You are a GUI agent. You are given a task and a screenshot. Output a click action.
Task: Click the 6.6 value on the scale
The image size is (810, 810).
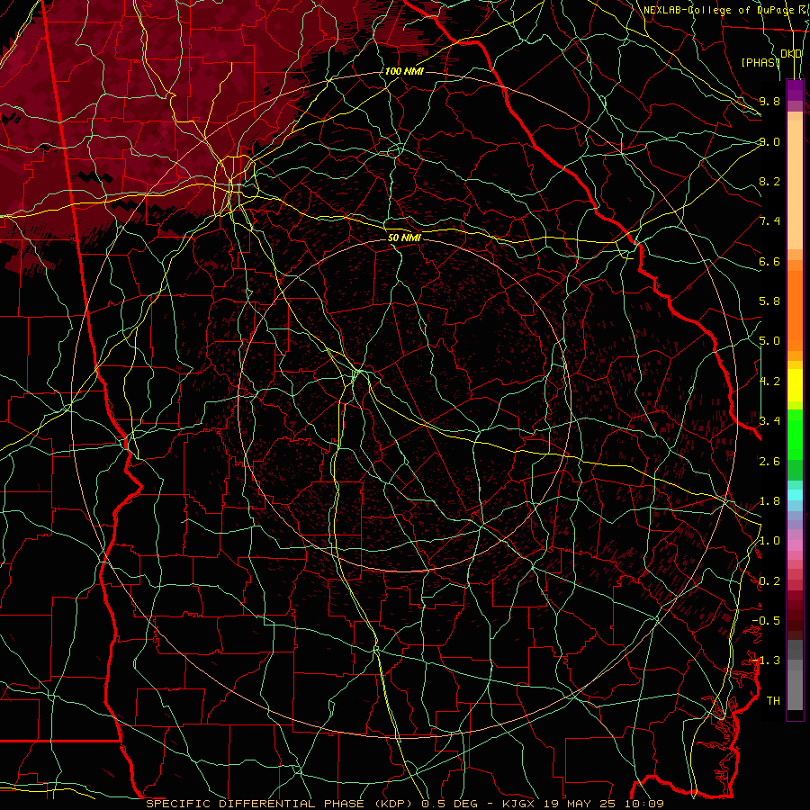769,261
